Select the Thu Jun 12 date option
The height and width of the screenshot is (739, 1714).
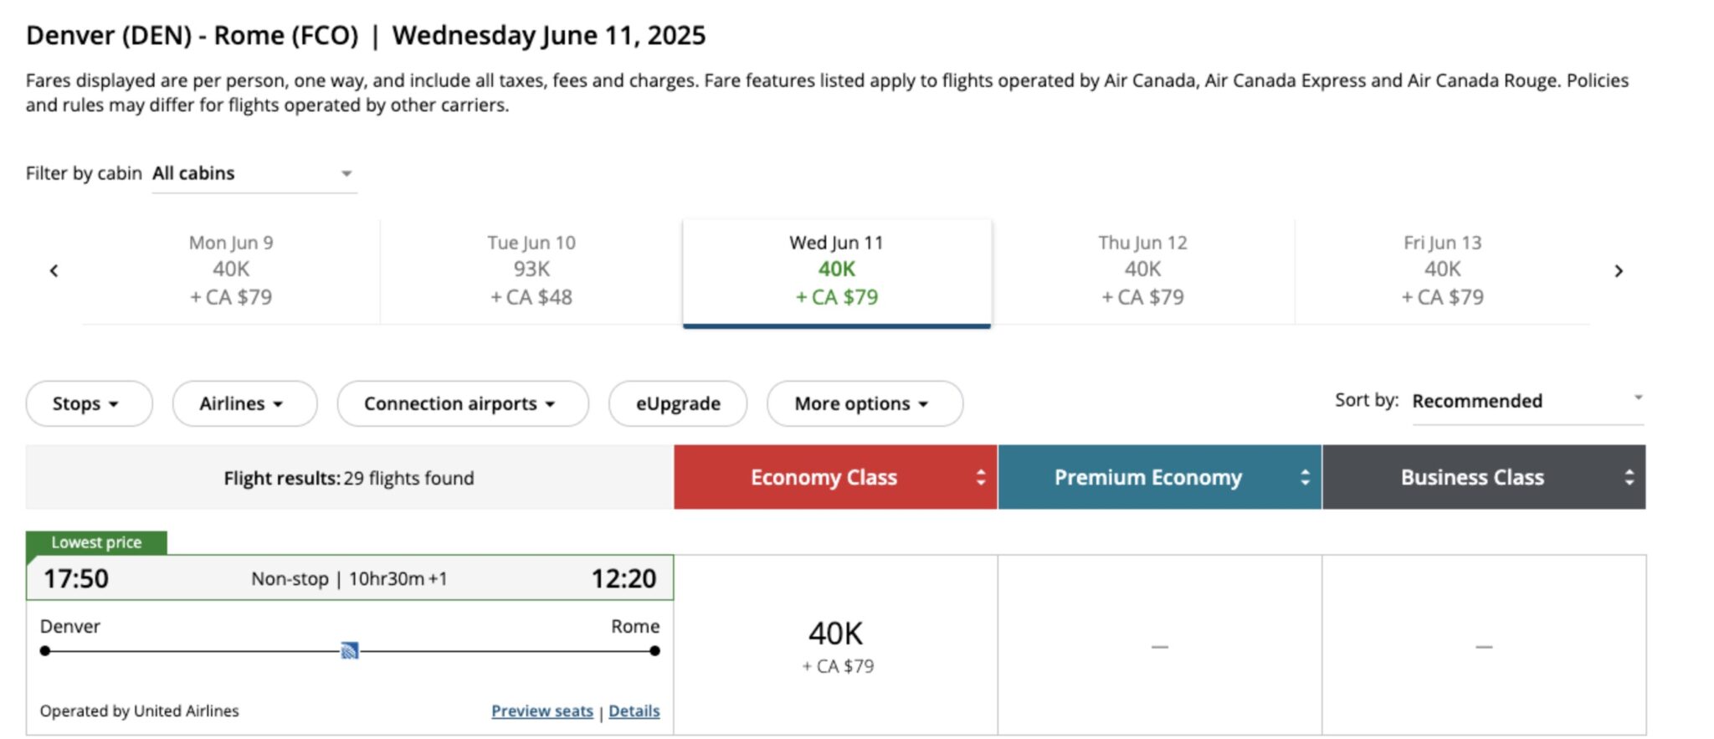click(1142, 269)
